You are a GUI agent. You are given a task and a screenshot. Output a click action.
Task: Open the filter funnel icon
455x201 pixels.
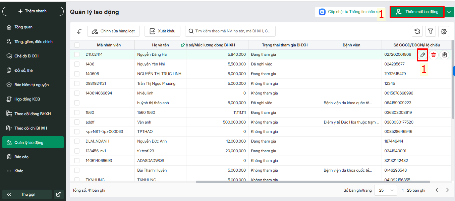pyautogui.click(x=431, y=31)
